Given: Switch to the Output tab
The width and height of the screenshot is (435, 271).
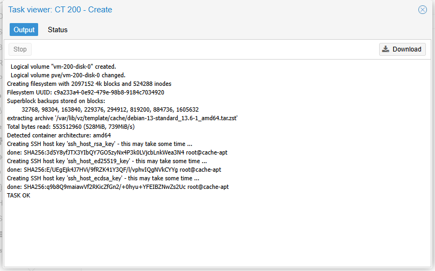Looking at the screenshot, I should (x=24, y=30).
